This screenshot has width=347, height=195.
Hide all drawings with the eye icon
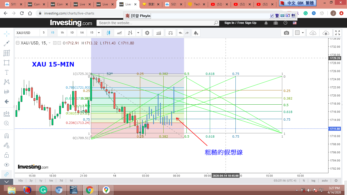tap(7, 165)
